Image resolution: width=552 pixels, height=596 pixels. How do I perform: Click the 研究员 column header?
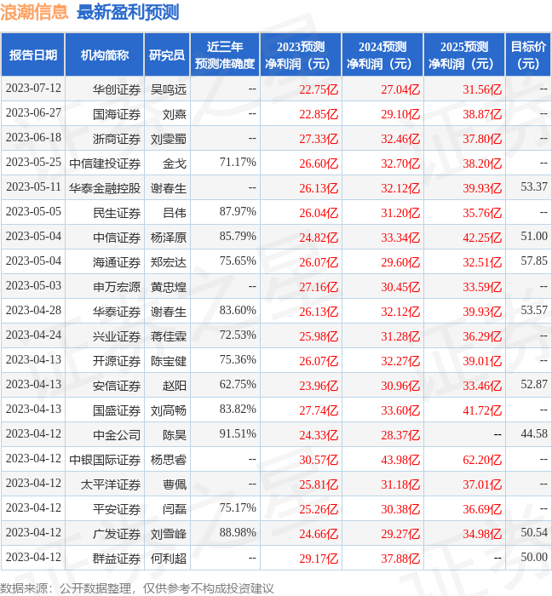tap(167, 54)
